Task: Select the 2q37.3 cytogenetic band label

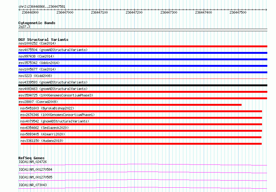Action: (24, 27)
